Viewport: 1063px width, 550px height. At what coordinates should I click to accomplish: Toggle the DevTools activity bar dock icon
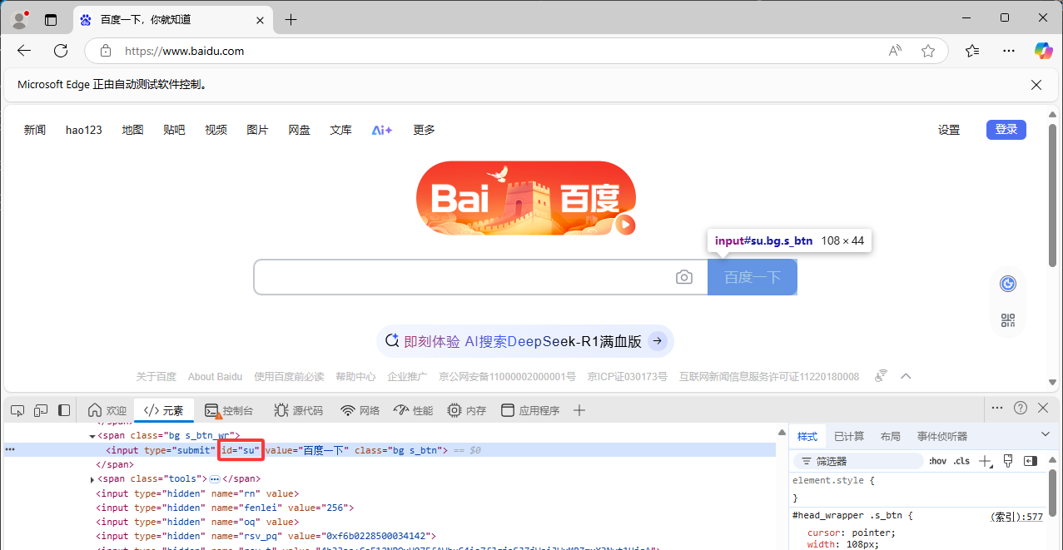pos(64,410)
